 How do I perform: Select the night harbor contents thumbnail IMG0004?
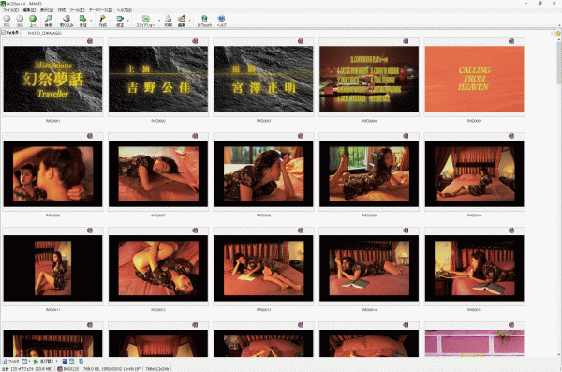tap(369, 79)
